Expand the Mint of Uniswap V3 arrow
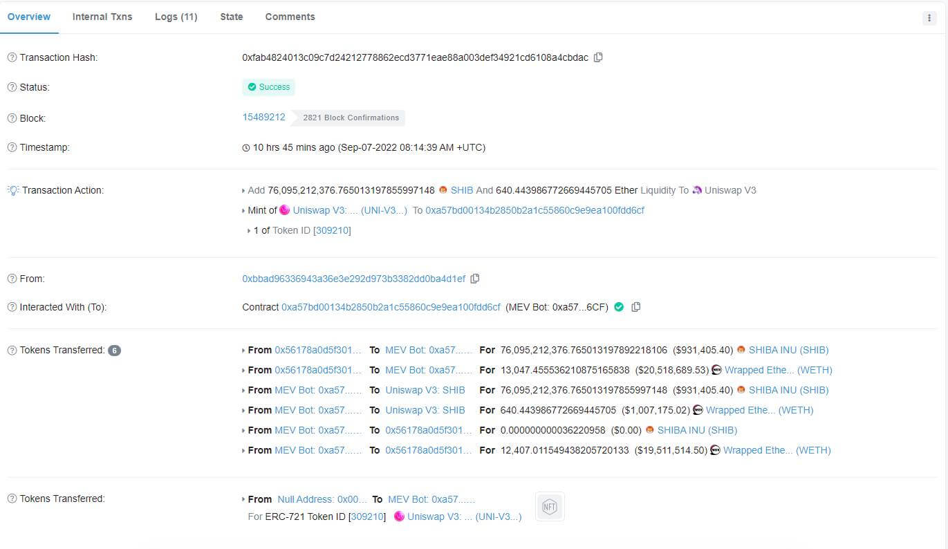The height and width of the screenshot is (549, 948). [x=243, y=211]
